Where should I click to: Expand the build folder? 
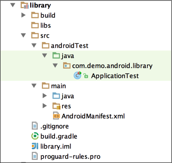point(24,15)
